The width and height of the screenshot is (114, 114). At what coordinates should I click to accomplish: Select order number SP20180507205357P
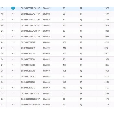click(30, 99)
